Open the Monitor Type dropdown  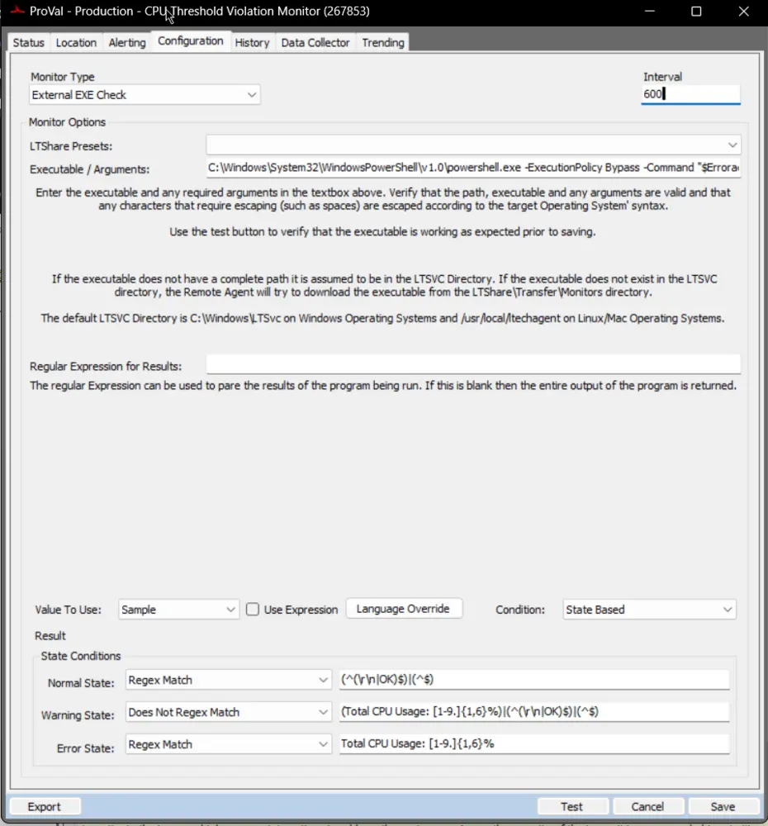point(145,95)
